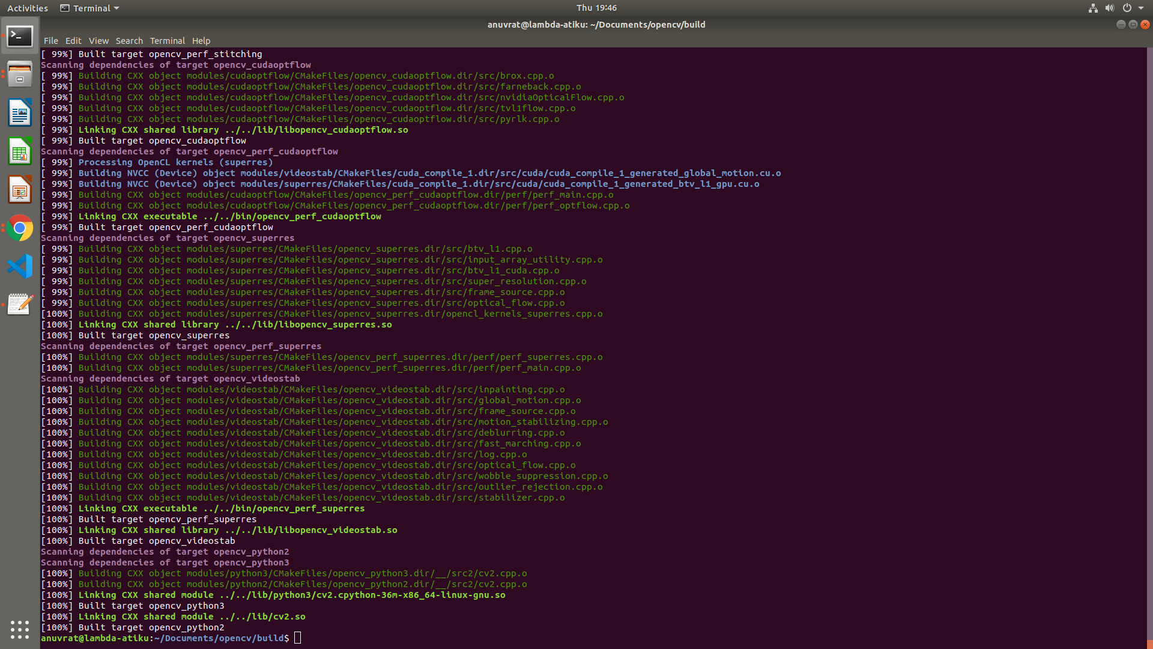1153x649 pixels.
Task: Click Activities in the top bar
Action: 27,8
